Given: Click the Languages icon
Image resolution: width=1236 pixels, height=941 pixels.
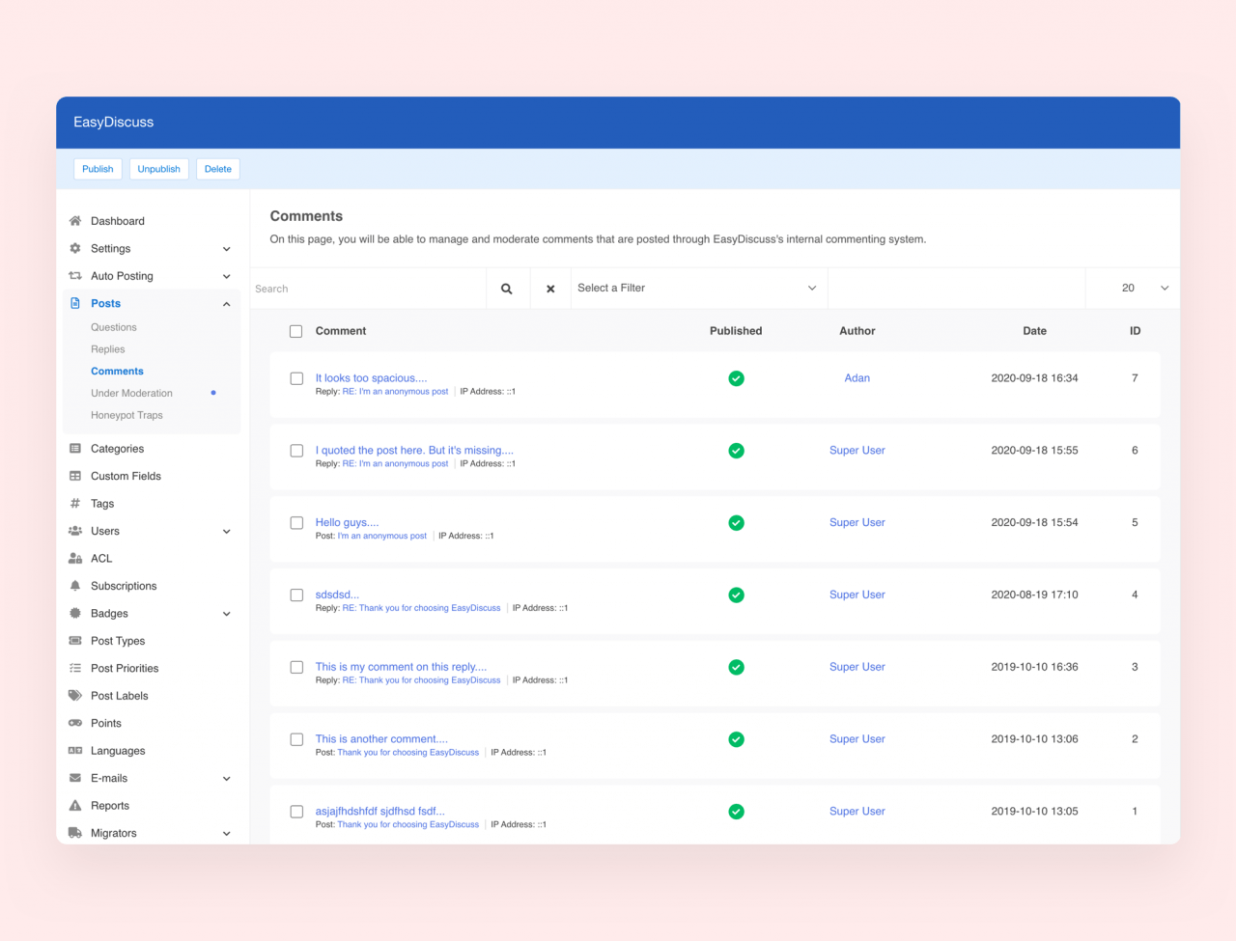Looking at the screenshot, I should (75, 751).
